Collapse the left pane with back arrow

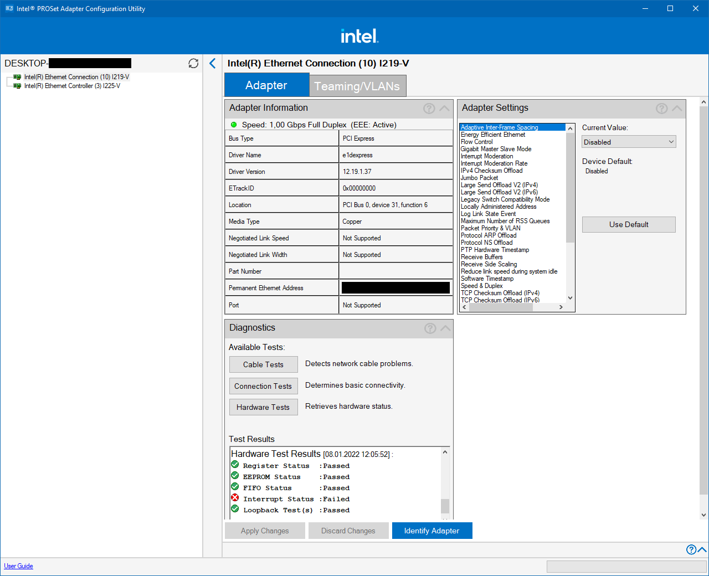pyautogui.click(x=212, y=63)
